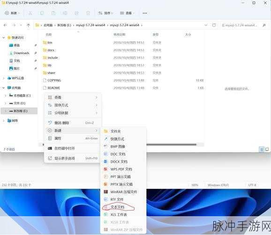
Task: Collapse the 此电脑 tree node
Action: click(3, 88)
